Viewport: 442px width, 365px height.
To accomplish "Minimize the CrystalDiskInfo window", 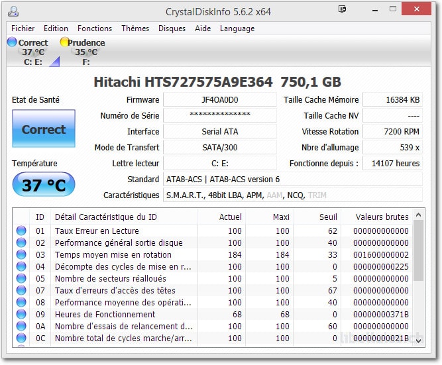I will point(375,10).
